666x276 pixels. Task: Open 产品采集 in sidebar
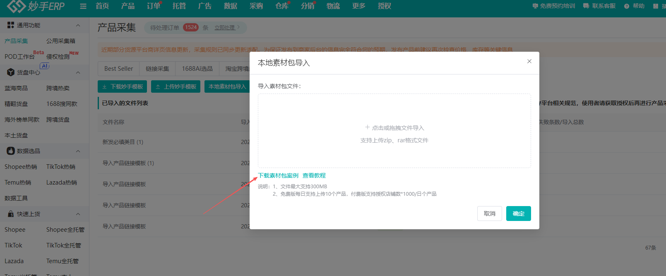(x=16, y=41)
